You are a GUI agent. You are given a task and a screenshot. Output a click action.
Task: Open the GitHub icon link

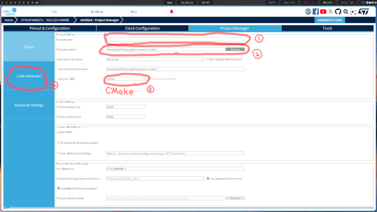click(x=338, y=12)
